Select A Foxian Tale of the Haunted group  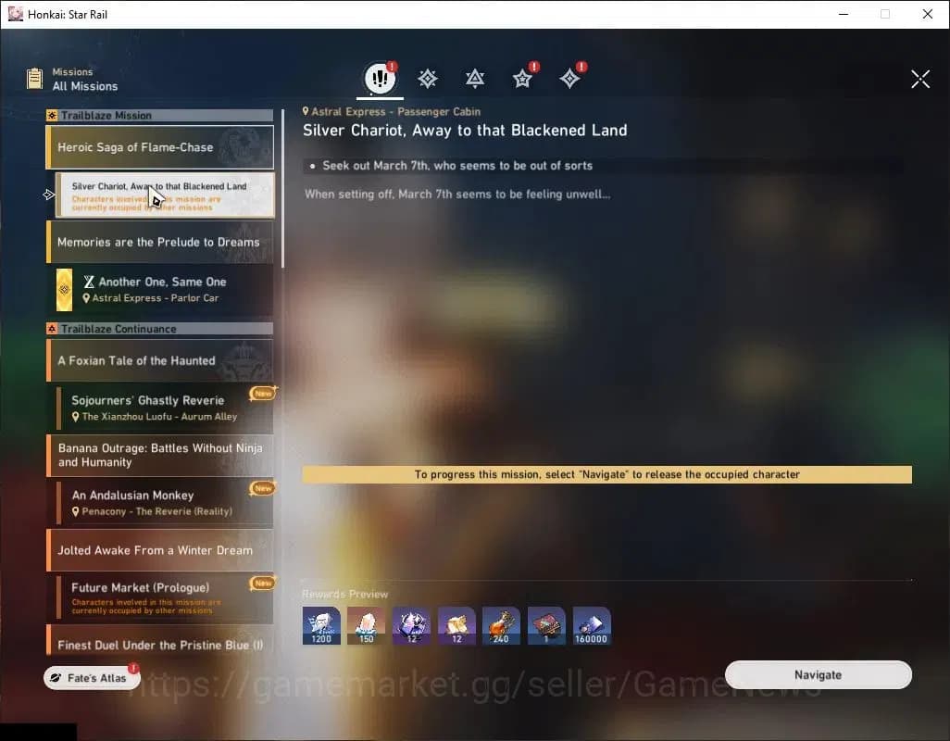pos(160,360)
